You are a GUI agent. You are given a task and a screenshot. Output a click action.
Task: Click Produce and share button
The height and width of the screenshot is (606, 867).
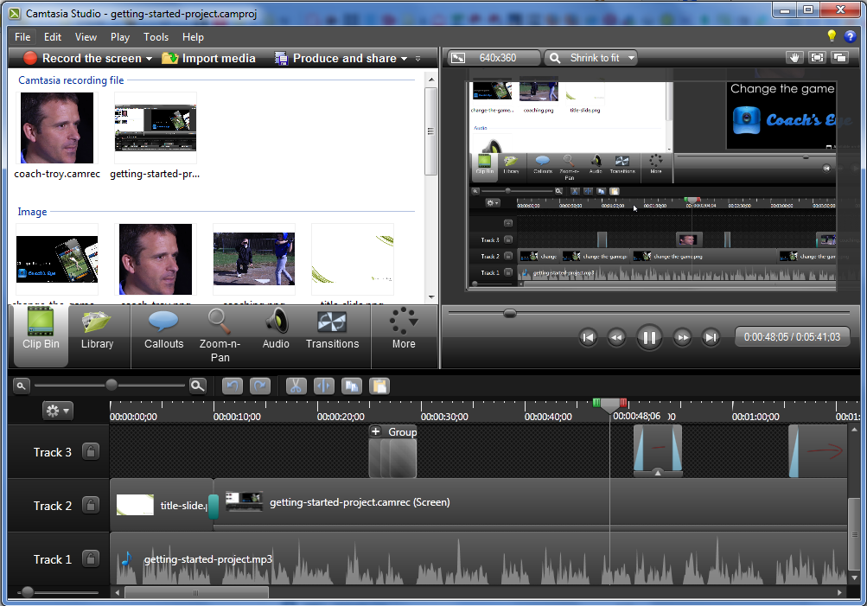[x=336, y=58]
